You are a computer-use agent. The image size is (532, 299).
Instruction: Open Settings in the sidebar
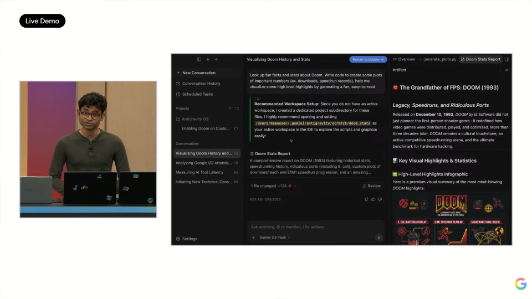tap(187, 239)
